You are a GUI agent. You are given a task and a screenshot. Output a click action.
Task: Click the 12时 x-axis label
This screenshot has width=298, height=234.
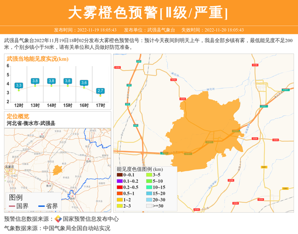(19, 105)
